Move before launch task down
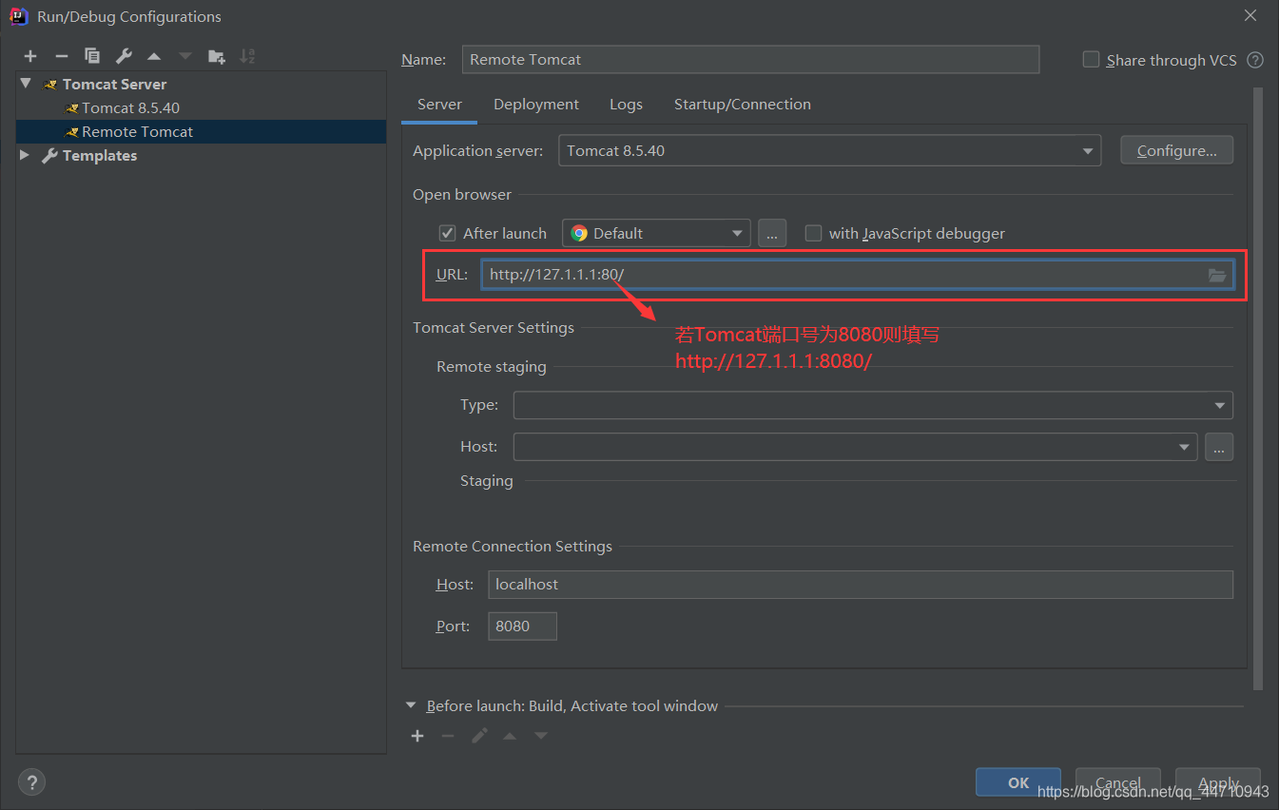1279x810 pixels. pyautogui.click(x=541, y=736)
